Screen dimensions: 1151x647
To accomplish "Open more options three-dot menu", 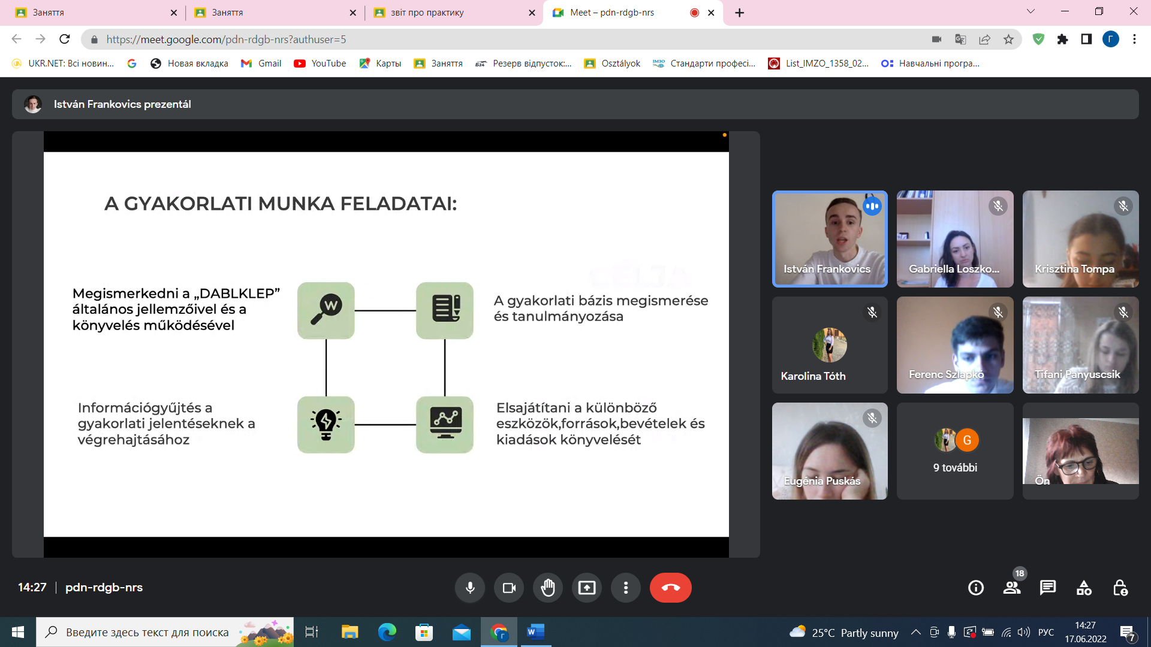I will (626, 588).
